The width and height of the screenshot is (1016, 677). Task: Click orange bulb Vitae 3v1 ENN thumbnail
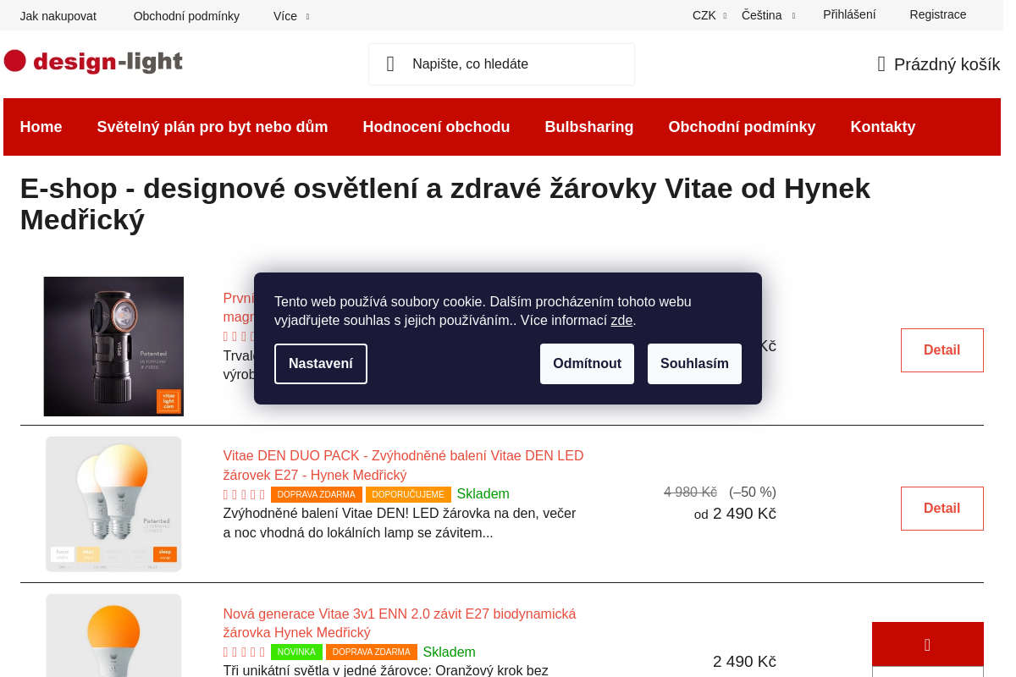coord(113,636)
